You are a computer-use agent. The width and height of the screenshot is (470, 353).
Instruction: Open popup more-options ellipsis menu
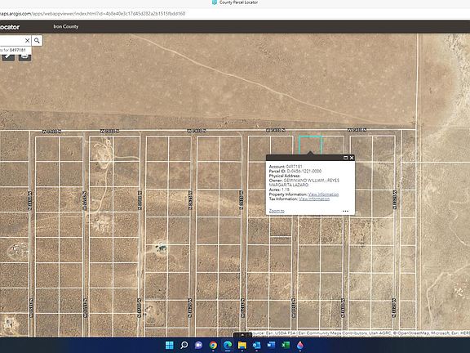click(345, 211)
